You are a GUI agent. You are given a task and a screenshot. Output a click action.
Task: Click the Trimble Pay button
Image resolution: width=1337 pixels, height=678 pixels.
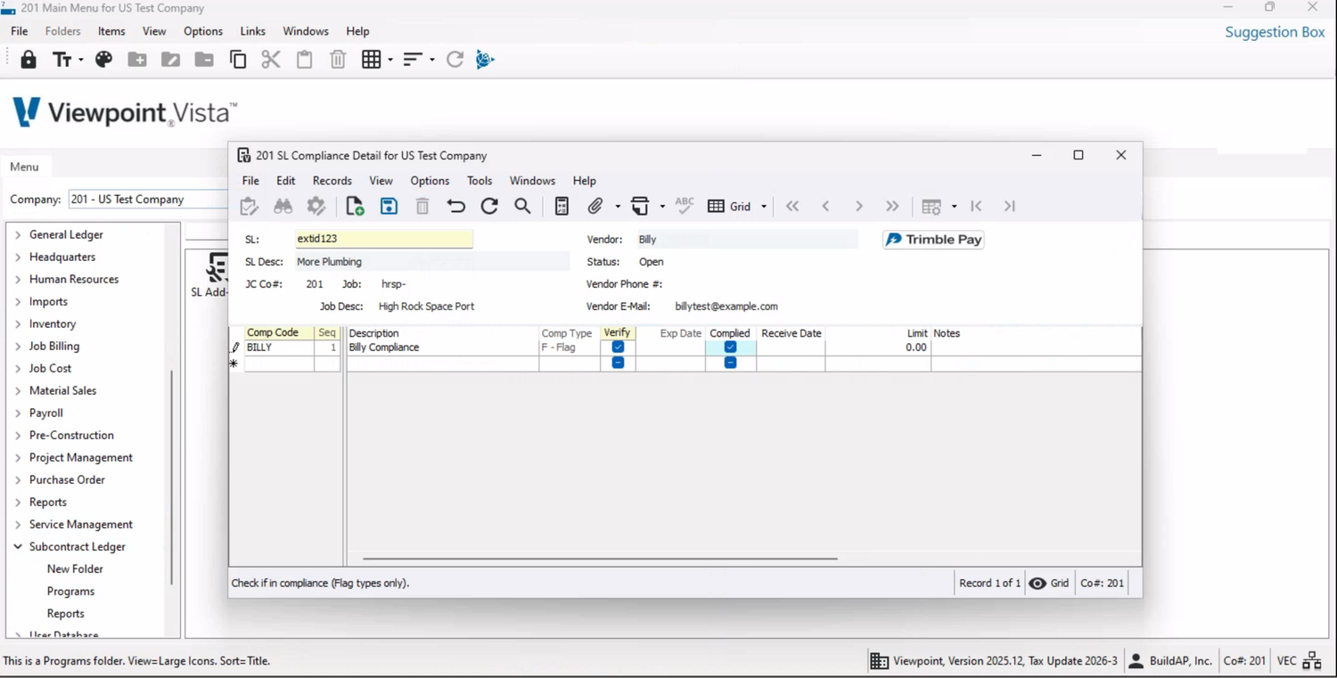point(933,240)
